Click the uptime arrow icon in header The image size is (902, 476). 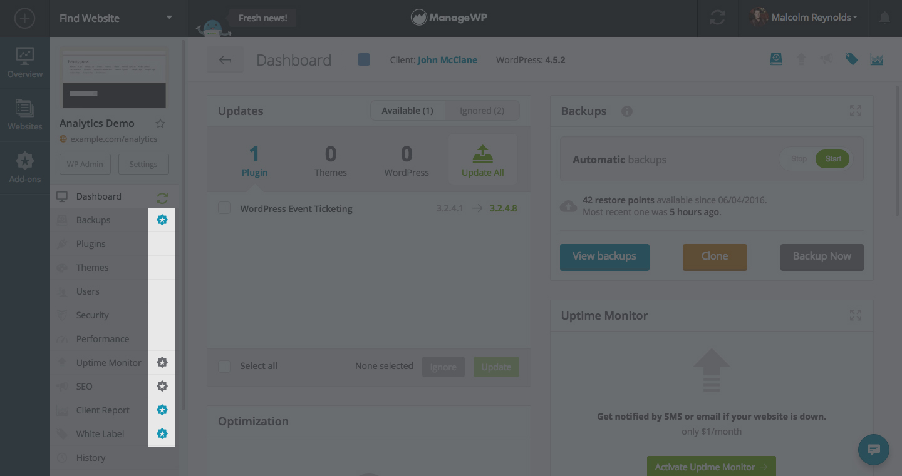[801, 59]
